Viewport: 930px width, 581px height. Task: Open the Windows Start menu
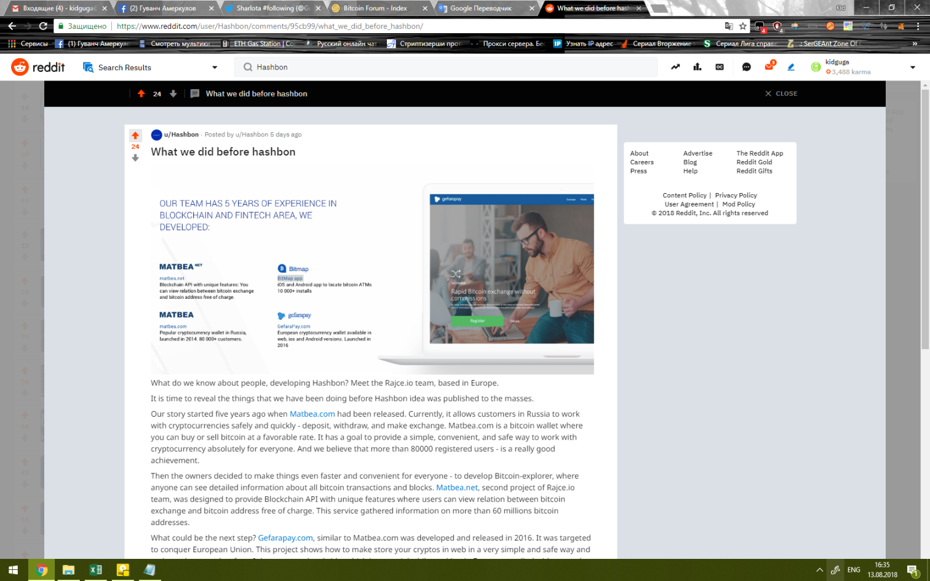(14, 570)
